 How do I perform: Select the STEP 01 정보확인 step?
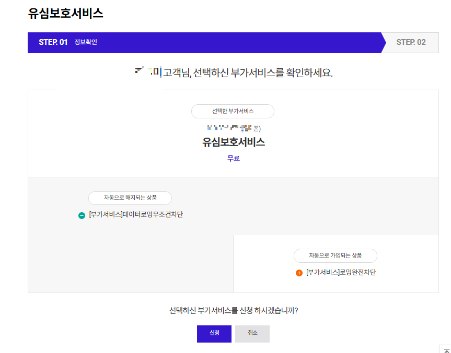tap(68, 43)
